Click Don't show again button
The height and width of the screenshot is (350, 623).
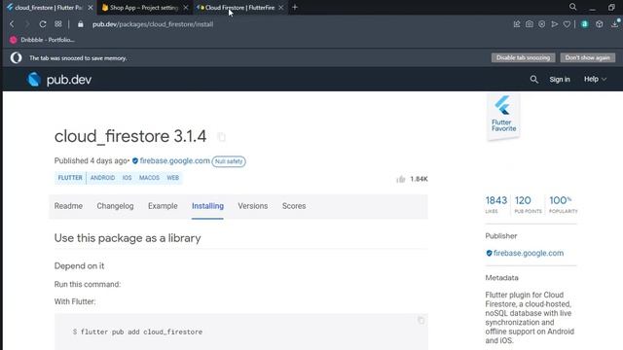(587, 58)
